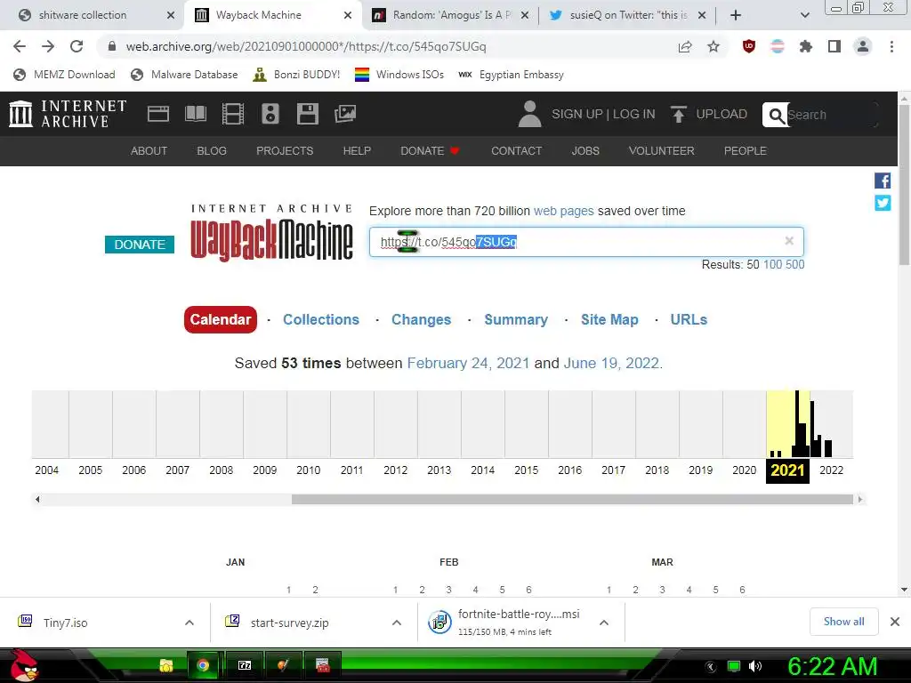This screenshot has width=911, height=683.
Task: Click the timeline horizontal scrollbar thumb
Action: point(572,500)
